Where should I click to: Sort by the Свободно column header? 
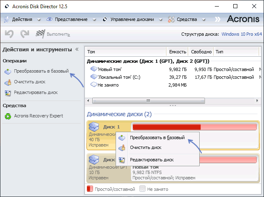(201, 52)
